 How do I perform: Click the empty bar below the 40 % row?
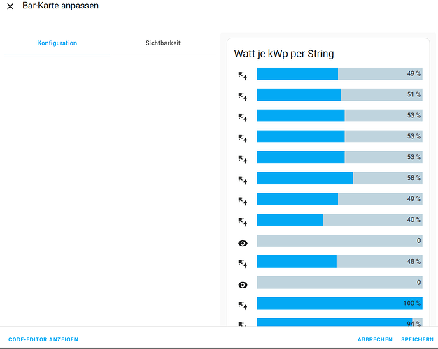(339, 241)
